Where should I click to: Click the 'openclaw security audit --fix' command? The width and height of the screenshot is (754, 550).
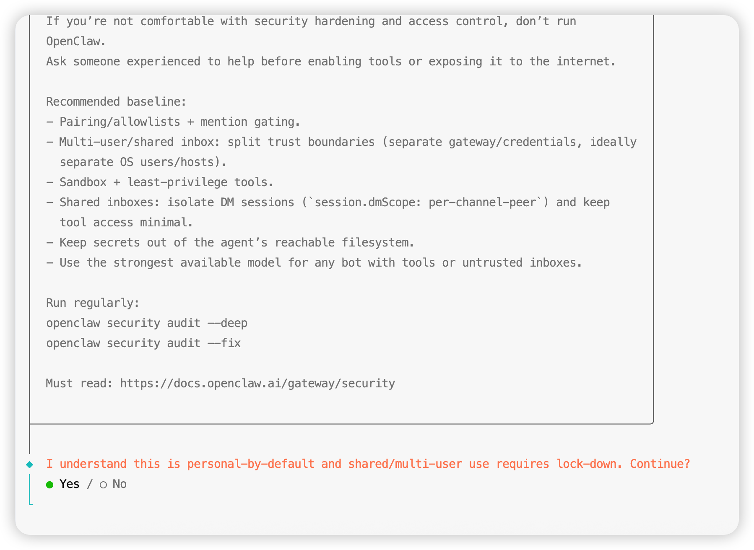(x=143, y=343)
